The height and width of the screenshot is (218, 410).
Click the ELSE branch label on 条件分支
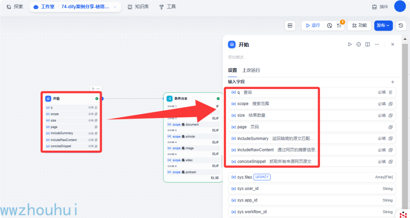215,178
